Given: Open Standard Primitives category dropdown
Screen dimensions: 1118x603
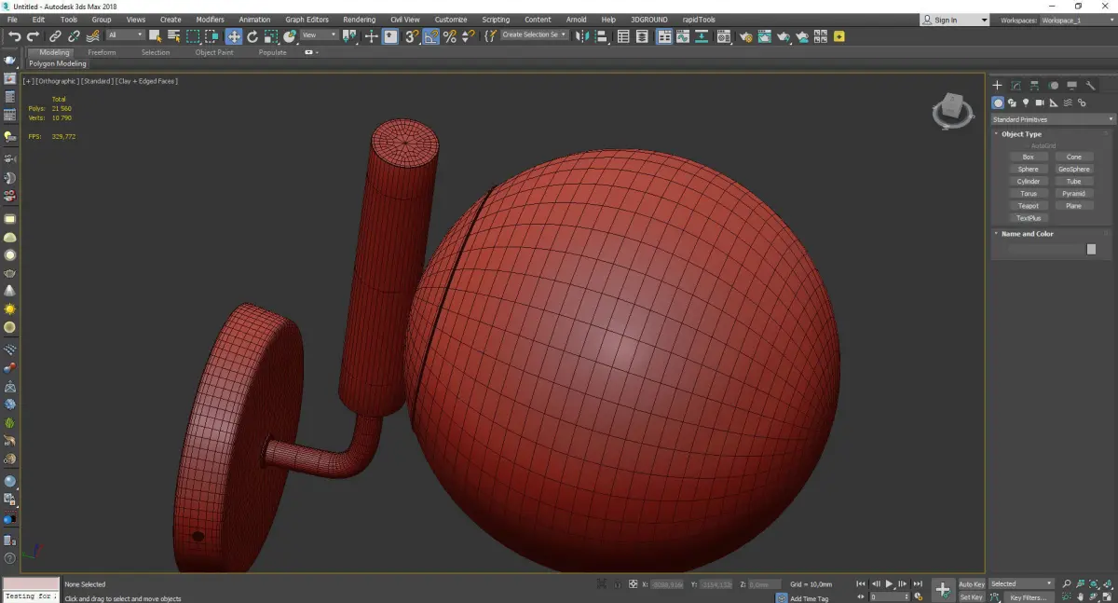Looking at the screenshot, I should (1053, 119).
